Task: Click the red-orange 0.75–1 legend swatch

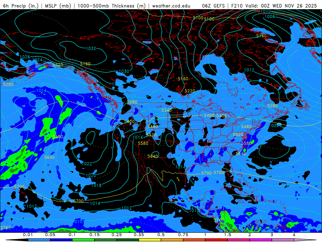Action: pyautogui.click(x=194, y=240)
